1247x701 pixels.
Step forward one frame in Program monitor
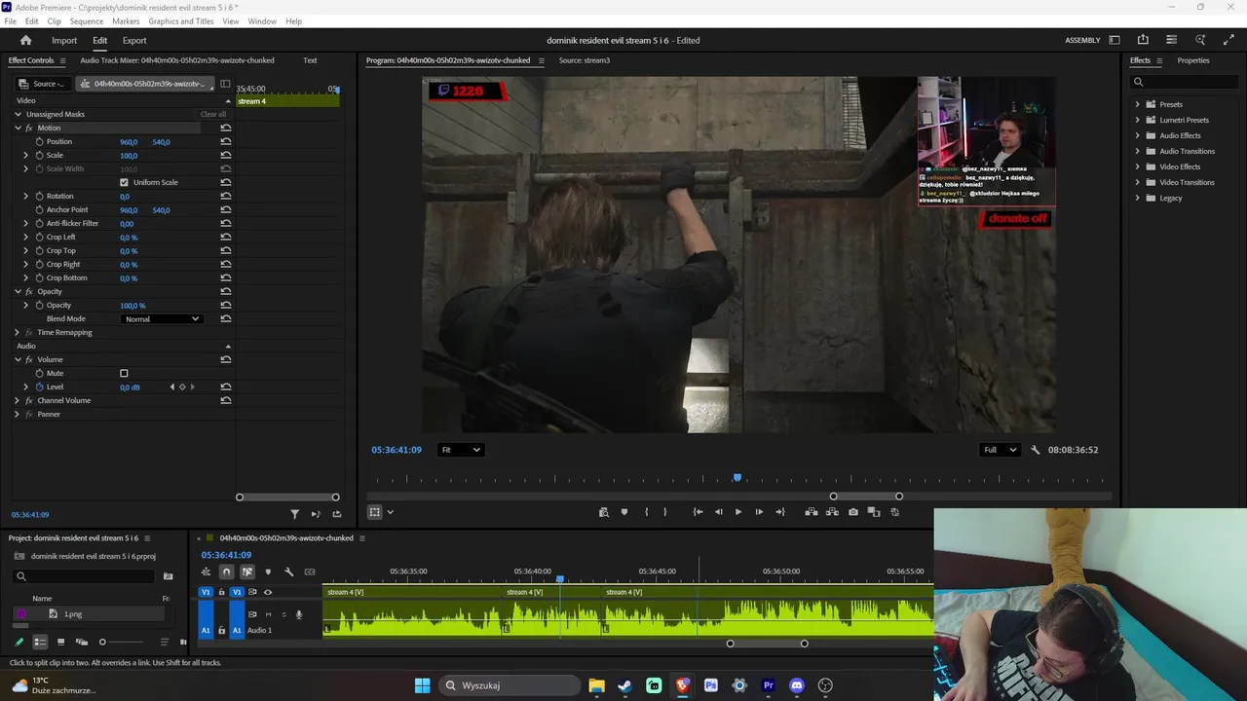click(759, 512)
